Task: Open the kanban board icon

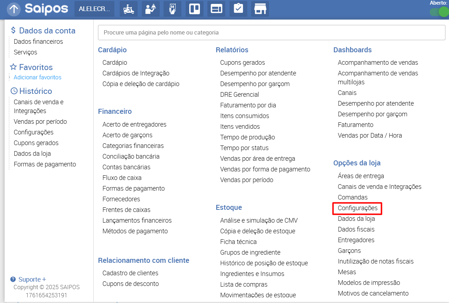Action: click(195, 9)
